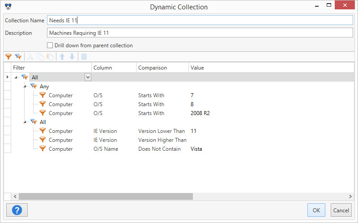358x223 pixels.
Task: Click the group filter icon of the root All row
Action: pyautogui.click(x=25, y=77)
